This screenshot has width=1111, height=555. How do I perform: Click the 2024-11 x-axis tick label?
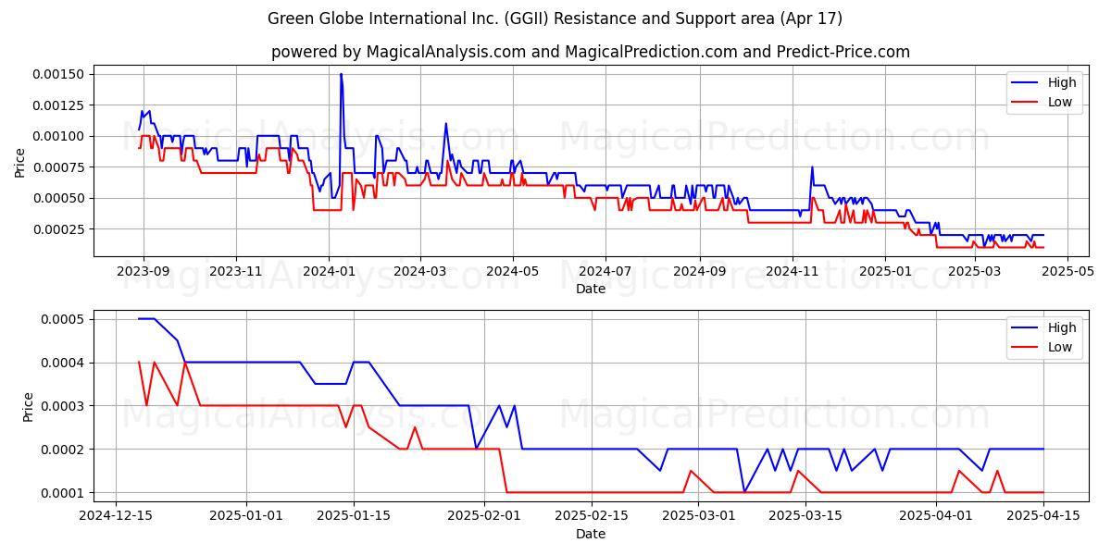pyautogui.click(x=792, y=272)
